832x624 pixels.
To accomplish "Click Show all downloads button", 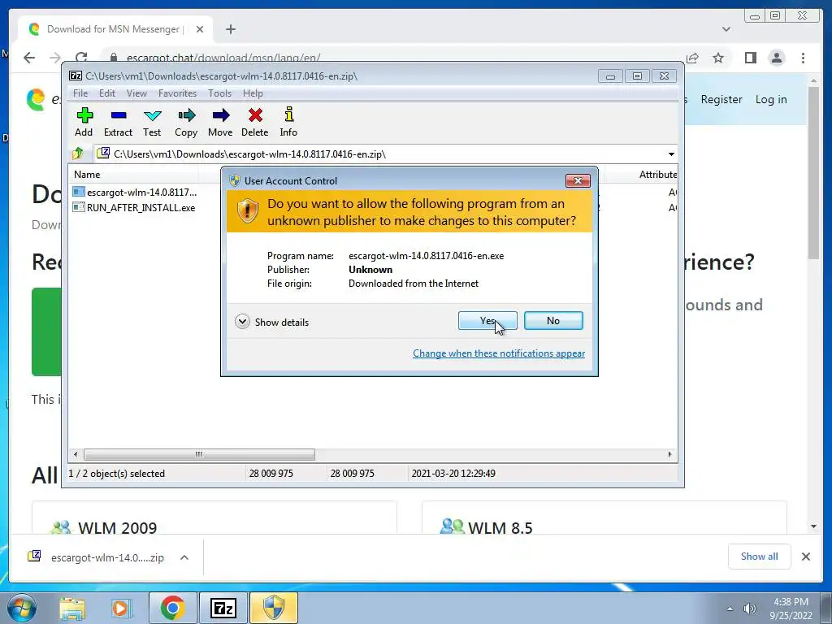I will (x=760, y=557).
